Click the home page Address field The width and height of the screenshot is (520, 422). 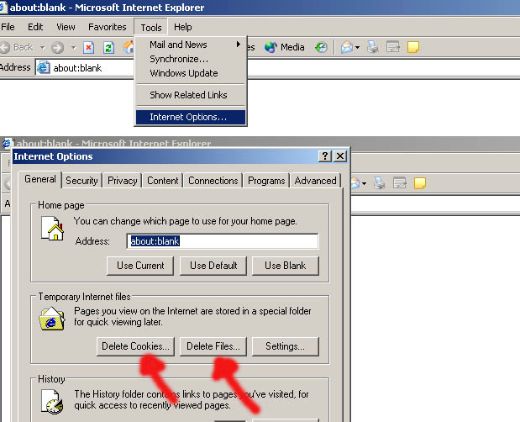point(222,241)
